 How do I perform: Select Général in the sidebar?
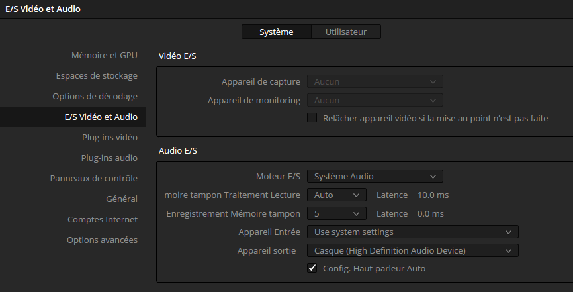click(x=122, y=199)
